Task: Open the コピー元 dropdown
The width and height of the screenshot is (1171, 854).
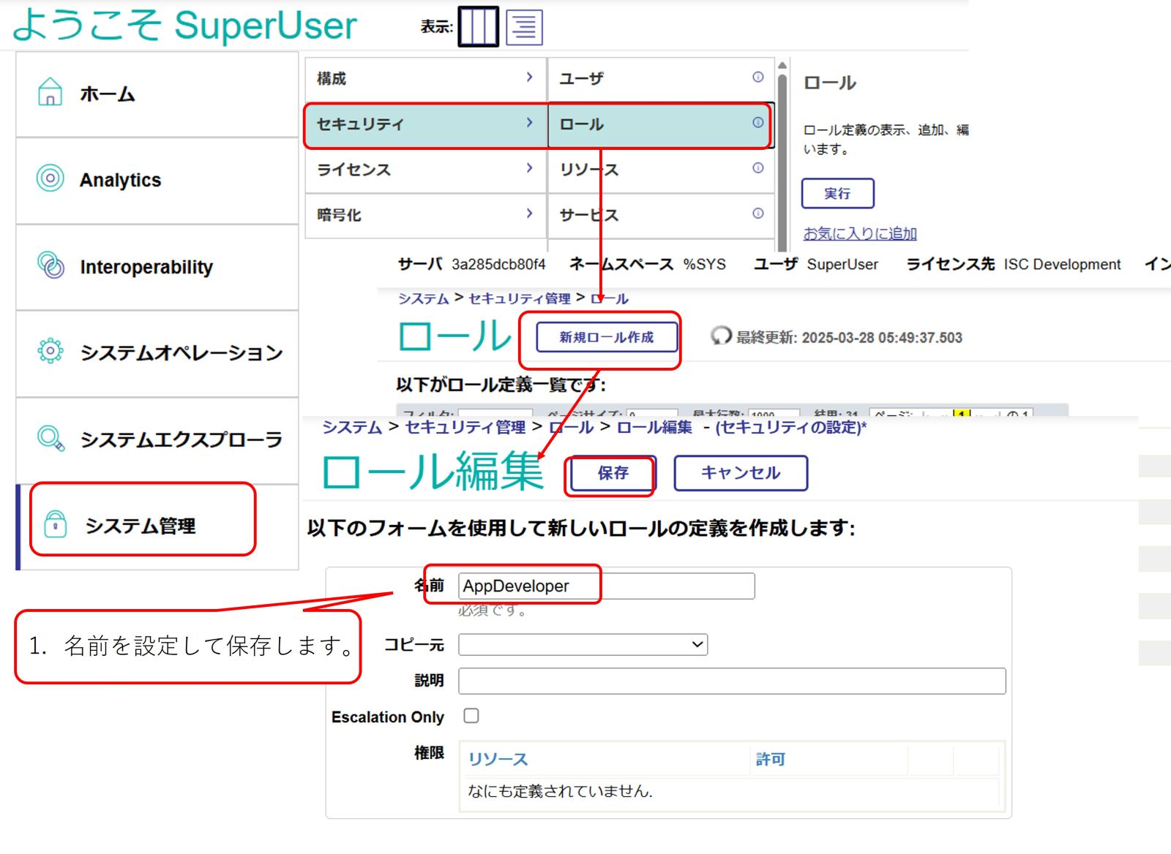Action: click(583, 644)
